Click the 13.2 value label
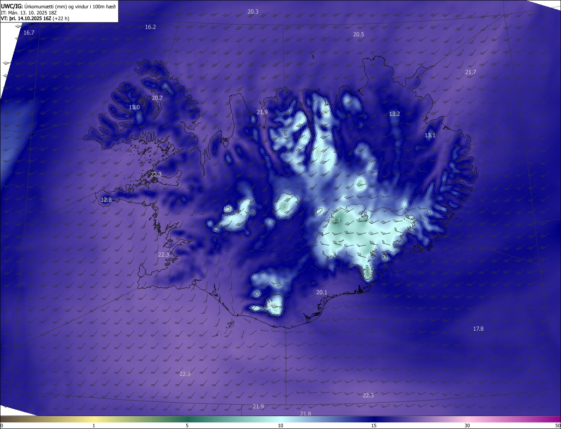 (394, 114)
